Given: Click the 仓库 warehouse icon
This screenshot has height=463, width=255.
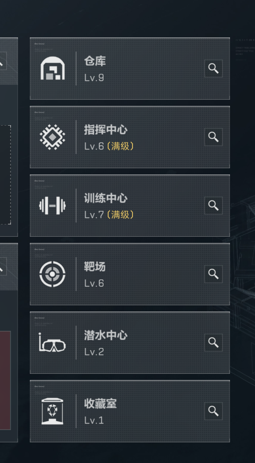Looking at the screenshot, I should tap(53, 68).
